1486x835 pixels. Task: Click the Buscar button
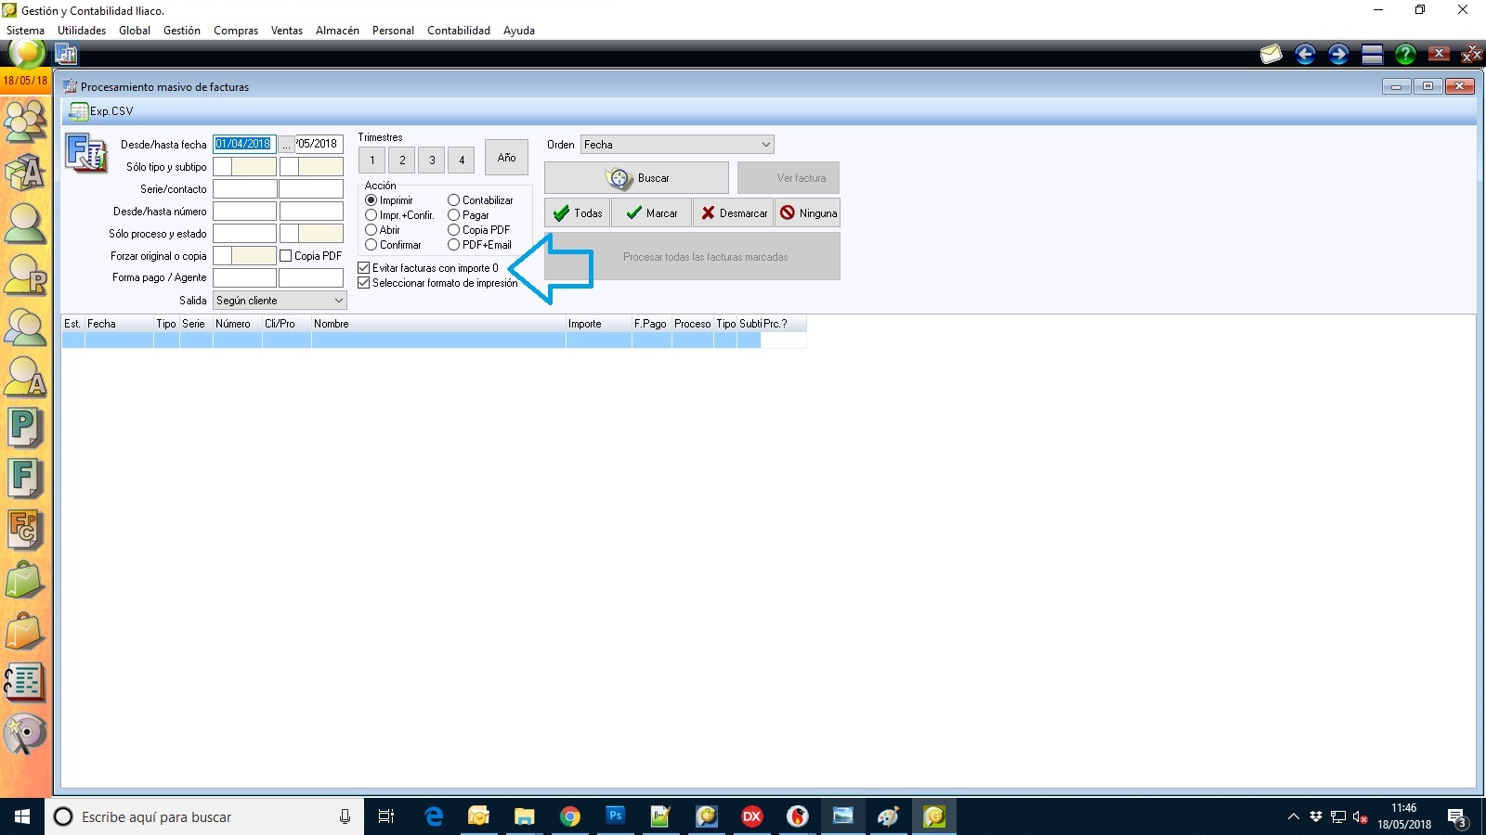[x=636, y=178]
